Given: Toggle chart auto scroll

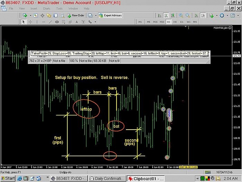Looking at the screenshot, I should 196,15.
